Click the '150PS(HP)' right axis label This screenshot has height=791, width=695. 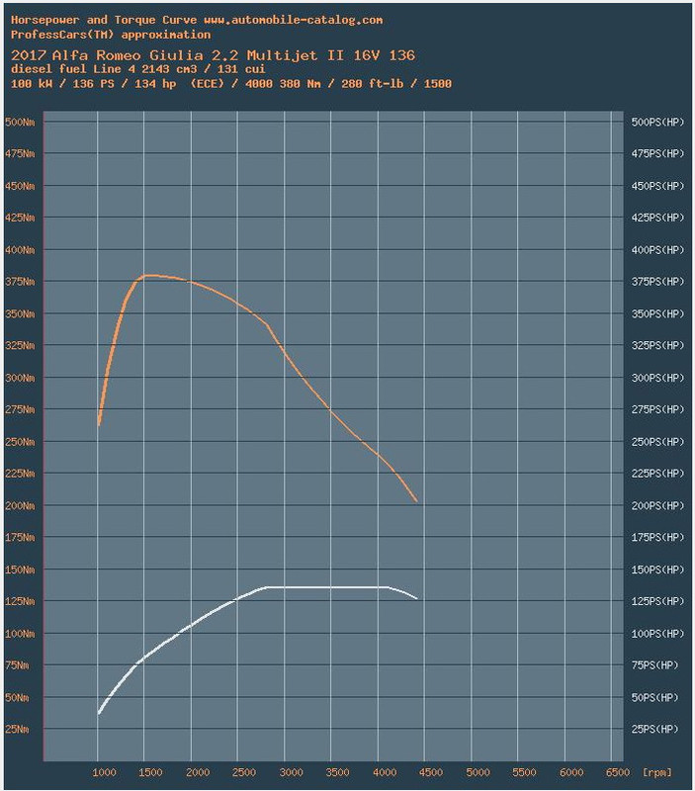click(x=657, y=571)
